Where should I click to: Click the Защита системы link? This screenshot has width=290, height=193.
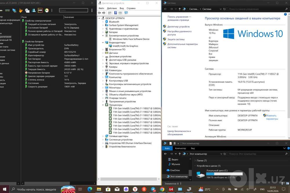click(x=176, y=39)
